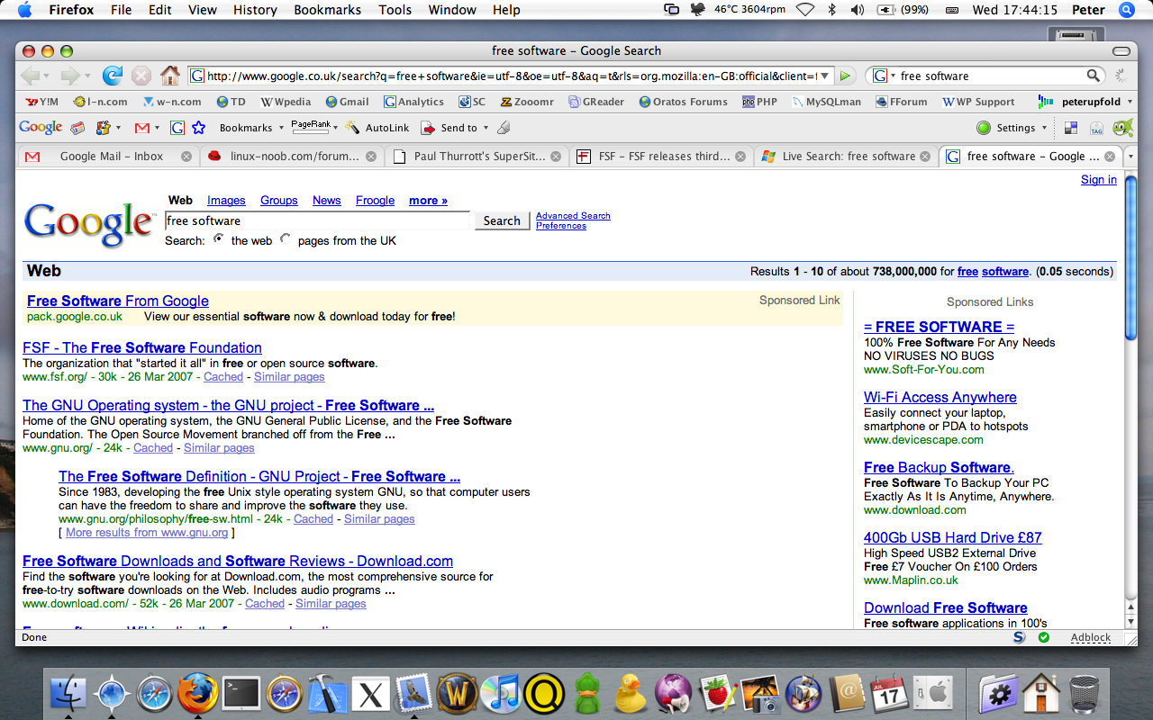Click the green check status icon
The image size is (1153, 720).
click(x=1044, y=637)
